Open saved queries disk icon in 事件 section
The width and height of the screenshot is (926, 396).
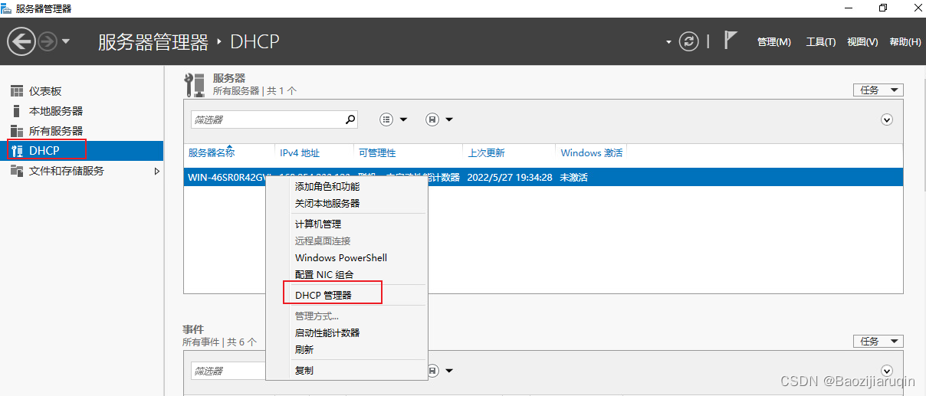(x=432, y=370)
